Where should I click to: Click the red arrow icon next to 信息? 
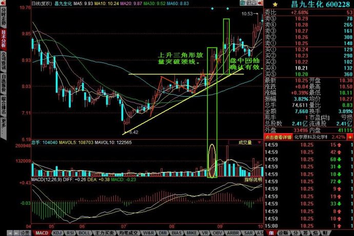click(x=260, y=3)
